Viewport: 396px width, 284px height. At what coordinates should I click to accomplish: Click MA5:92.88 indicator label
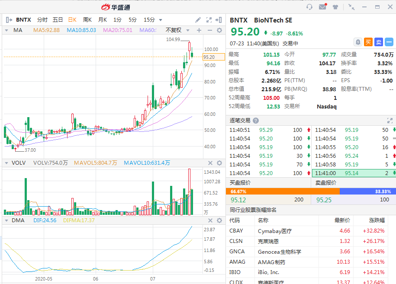coord(46,30)
